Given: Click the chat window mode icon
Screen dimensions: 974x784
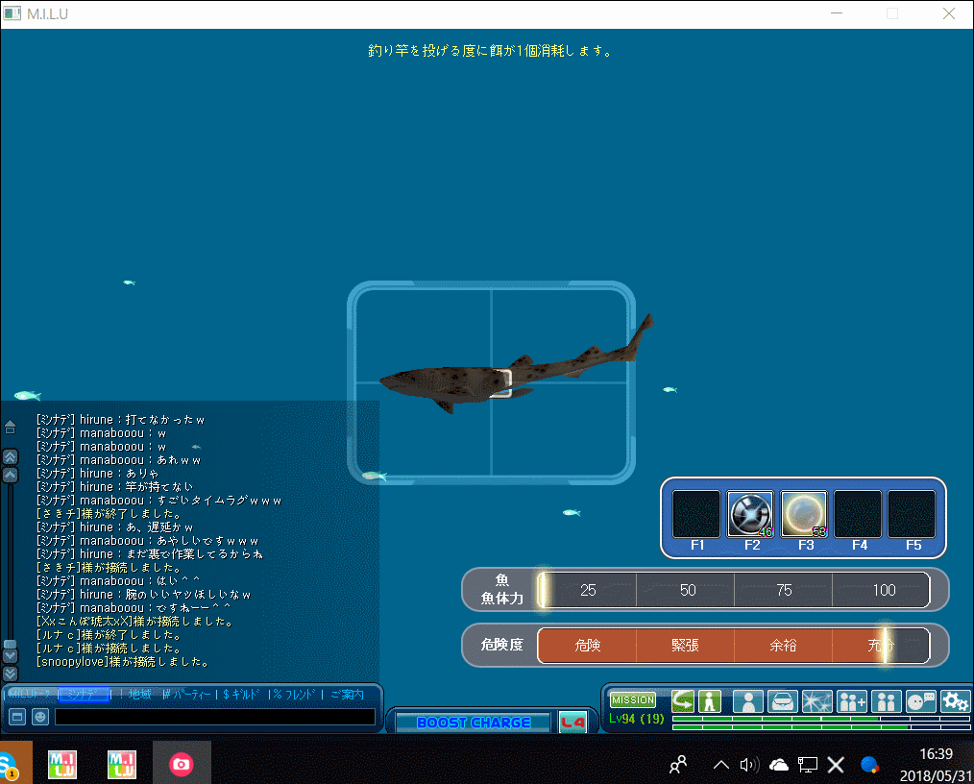Looking at the screenshot, I should 17,717.
